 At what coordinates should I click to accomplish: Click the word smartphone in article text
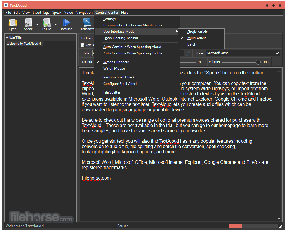[x=134, y=110]
